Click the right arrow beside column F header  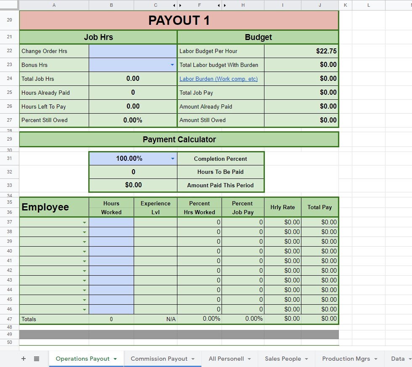tap(224, 5)
